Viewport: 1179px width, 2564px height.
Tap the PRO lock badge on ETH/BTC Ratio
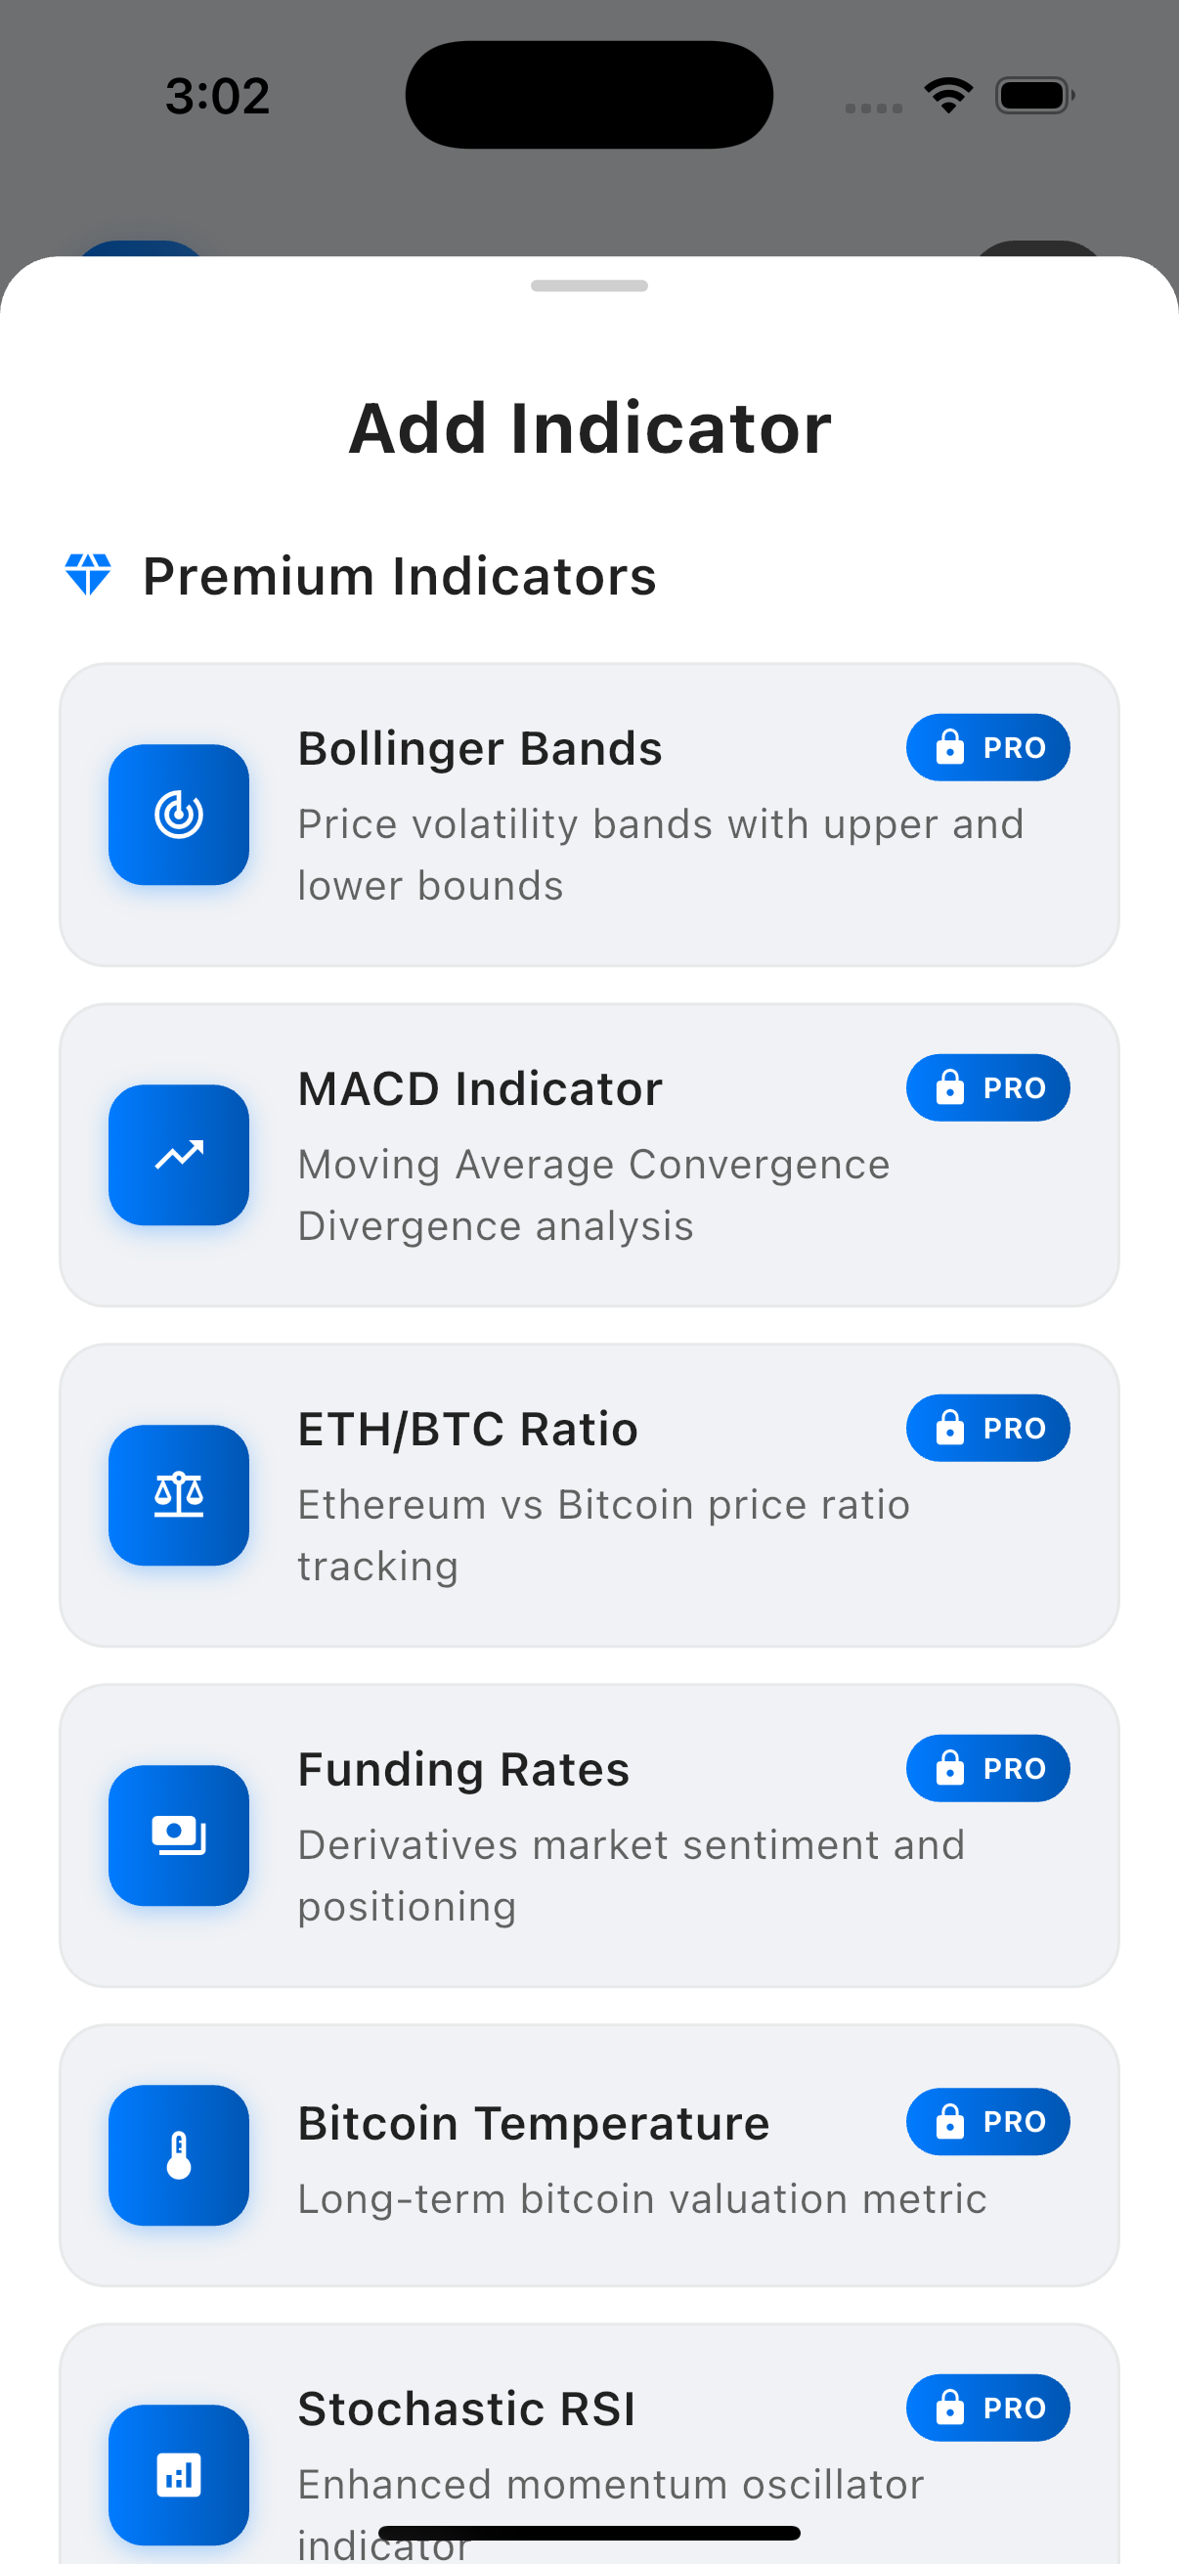coord(988,1429)
